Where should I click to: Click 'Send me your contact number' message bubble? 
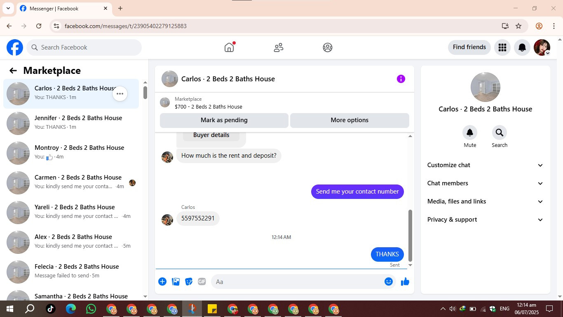tap(357, 192)
